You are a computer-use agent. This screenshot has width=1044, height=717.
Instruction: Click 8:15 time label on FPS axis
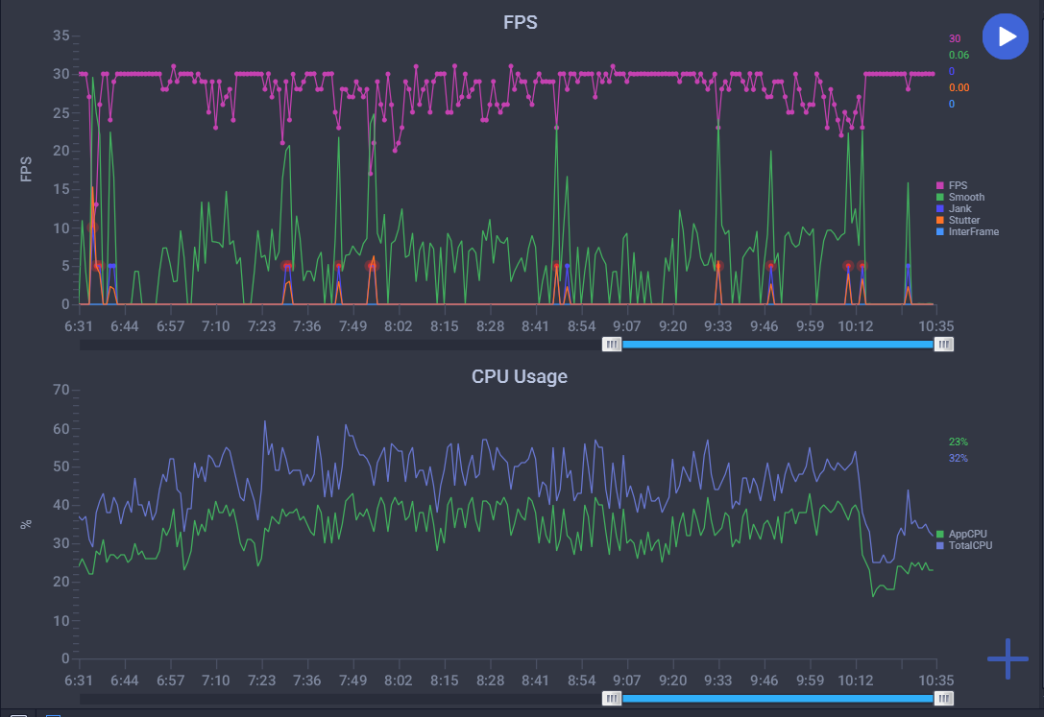click(444, 326)
